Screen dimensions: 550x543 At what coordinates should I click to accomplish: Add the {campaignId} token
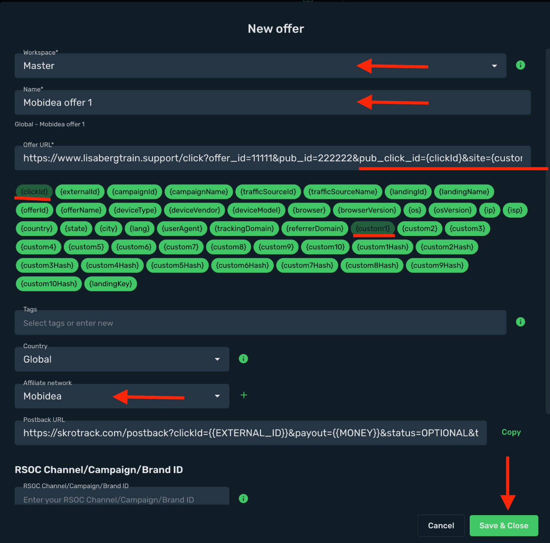click(135, 192)
